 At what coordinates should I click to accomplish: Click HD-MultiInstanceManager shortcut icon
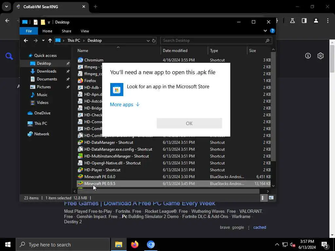80,156
